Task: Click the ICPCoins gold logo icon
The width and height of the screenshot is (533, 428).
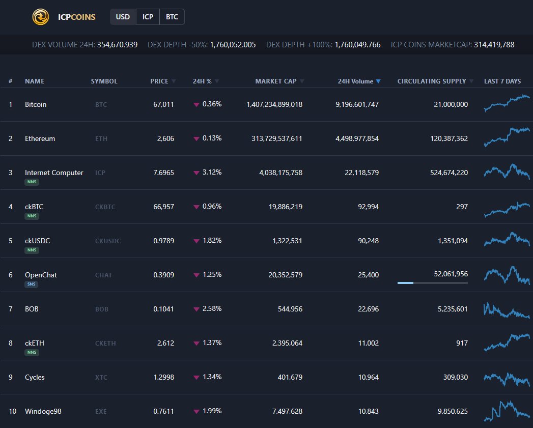Action: point(40,17)
